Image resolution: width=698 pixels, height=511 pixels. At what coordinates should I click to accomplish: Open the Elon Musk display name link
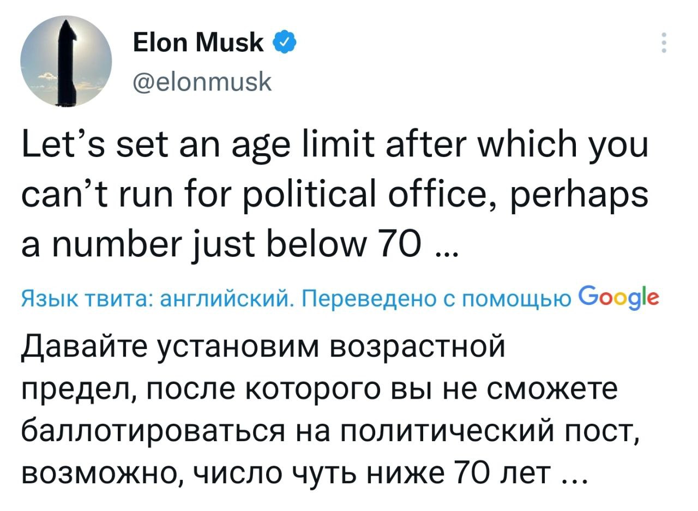pyautogui.click(x=199, y=43)
